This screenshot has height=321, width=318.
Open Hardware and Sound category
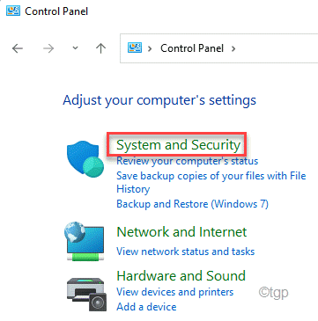coord(181,276)
